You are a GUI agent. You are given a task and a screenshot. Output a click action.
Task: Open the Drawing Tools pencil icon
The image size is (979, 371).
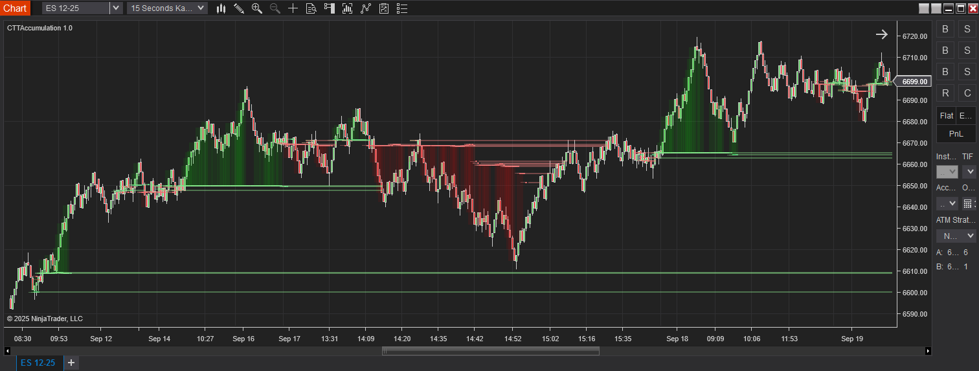pos(239,8)
